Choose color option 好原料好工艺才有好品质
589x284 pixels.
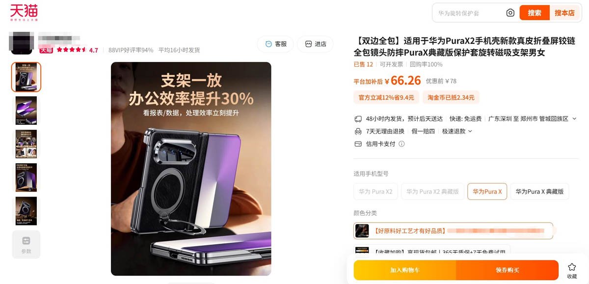click(x=453, y=230)
